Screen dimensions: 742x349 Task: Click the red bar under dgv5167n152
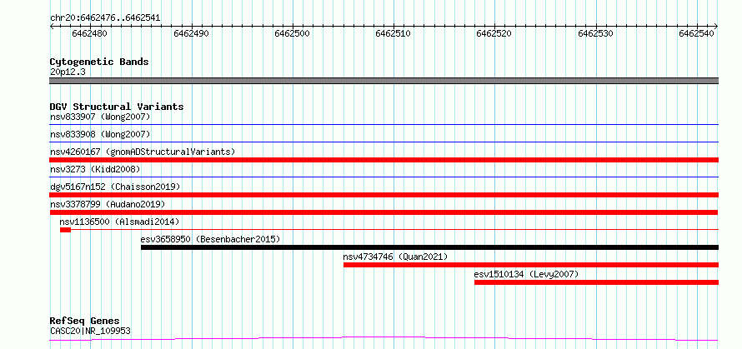click(x=384, y=195)
